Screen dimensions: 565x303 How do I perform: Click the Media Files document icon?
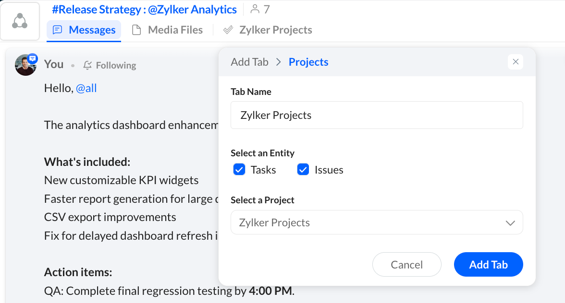[x=136, y=30]
